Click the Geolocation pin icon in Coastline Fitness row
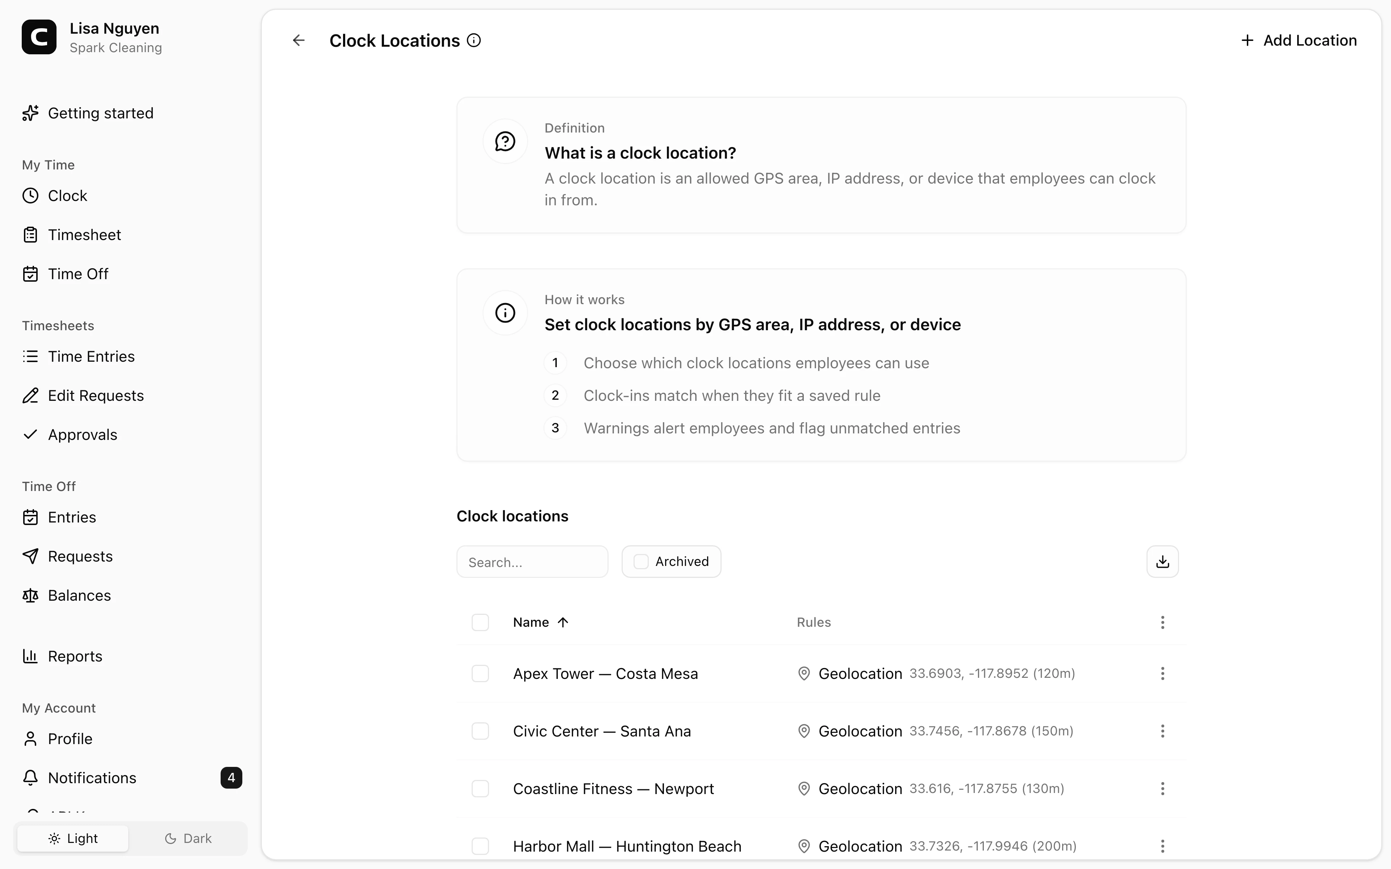Image resolution: width=1391 pixels, height=869 pixels. coord(804,789)
